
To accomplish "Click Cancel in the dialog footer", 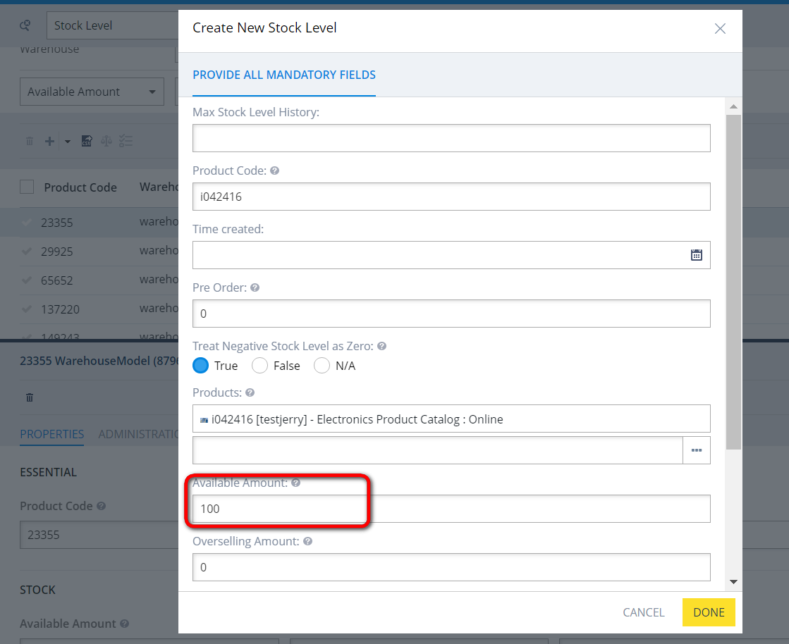I will (x=643, y=612).
